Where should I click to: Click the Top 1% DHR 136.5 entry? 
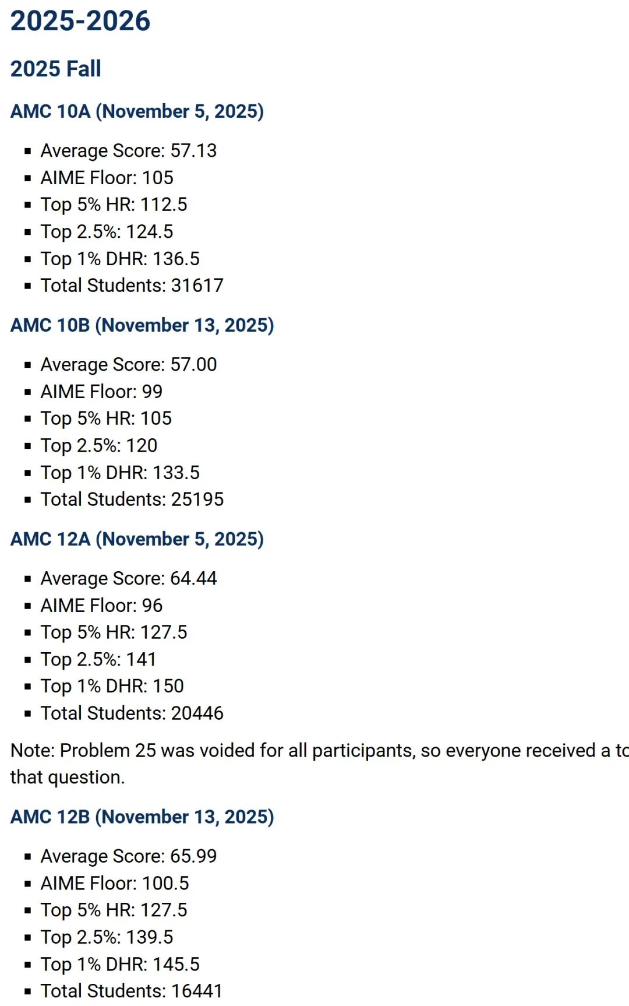(x=120, y=259)
